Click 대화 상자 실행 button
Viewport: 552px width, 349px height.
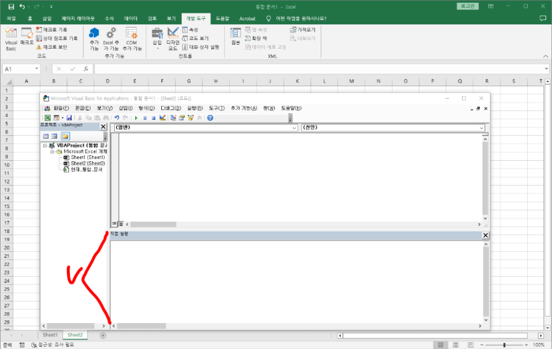201,47
